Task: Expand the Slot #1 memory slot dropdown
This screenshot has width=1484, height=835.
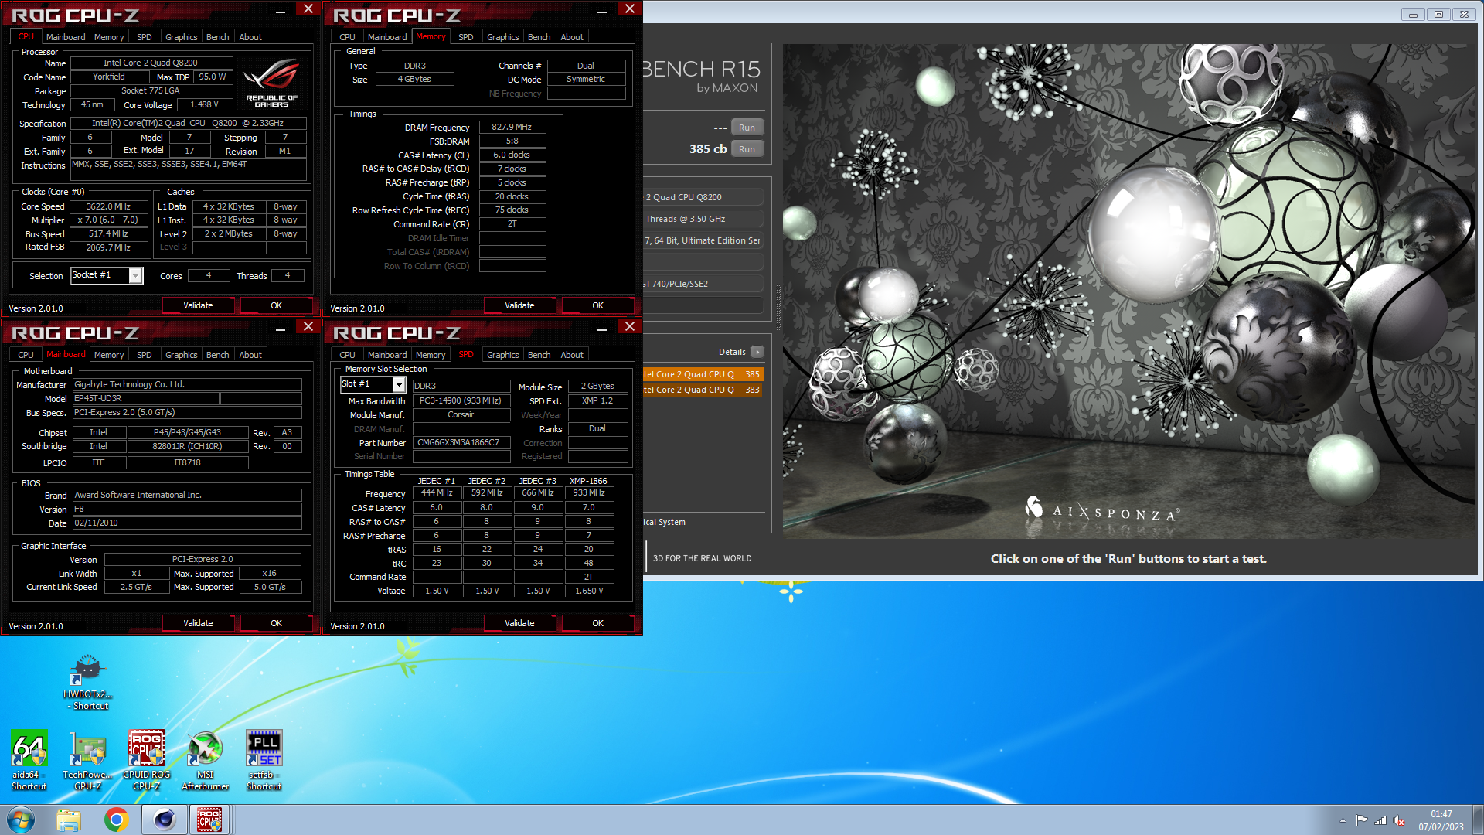Action: 399,384
